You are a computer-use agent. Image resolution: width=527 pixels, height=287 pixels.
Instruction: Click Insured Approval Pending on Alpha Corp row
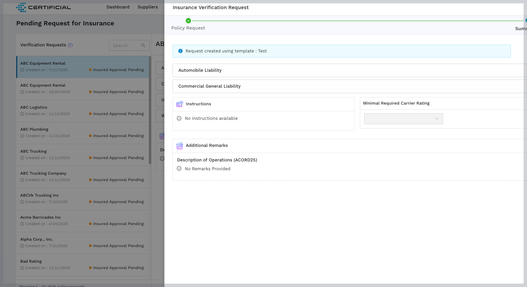click(118, 246)
